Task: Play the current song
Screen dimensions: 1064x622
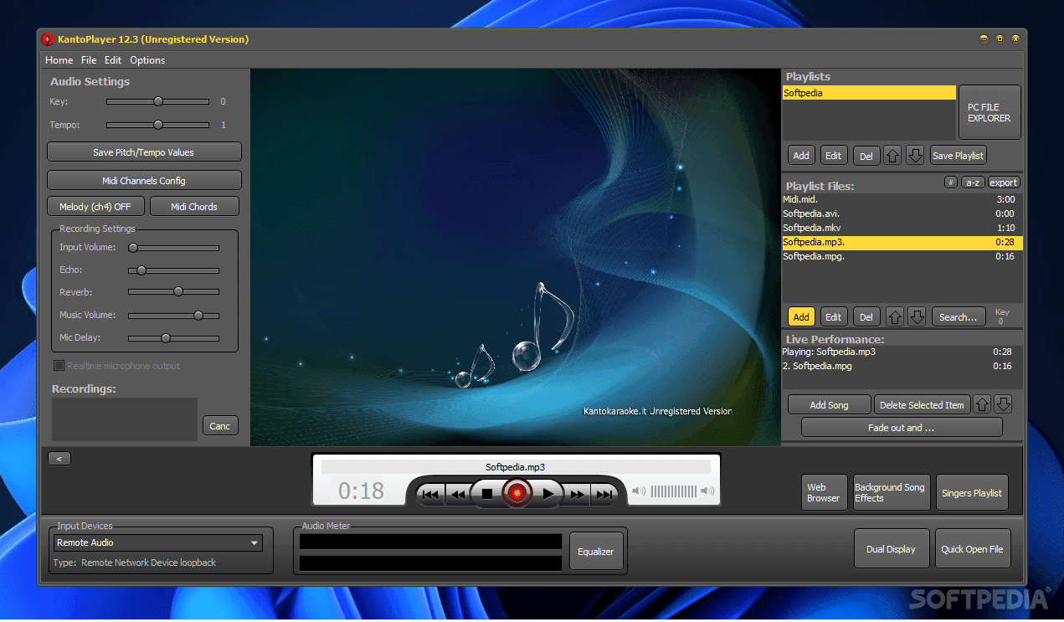Action: coord(547,494)
